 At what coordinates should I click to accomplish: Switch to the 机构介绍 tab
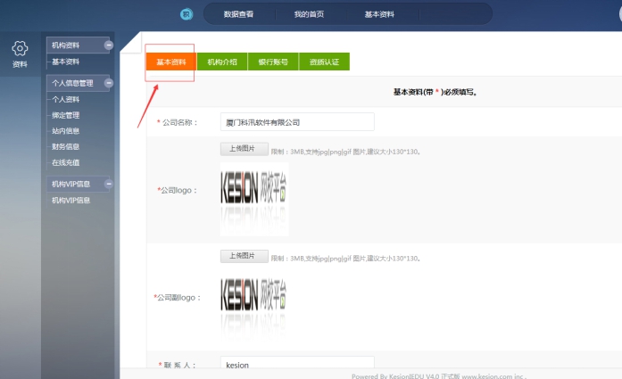(222, 62)
